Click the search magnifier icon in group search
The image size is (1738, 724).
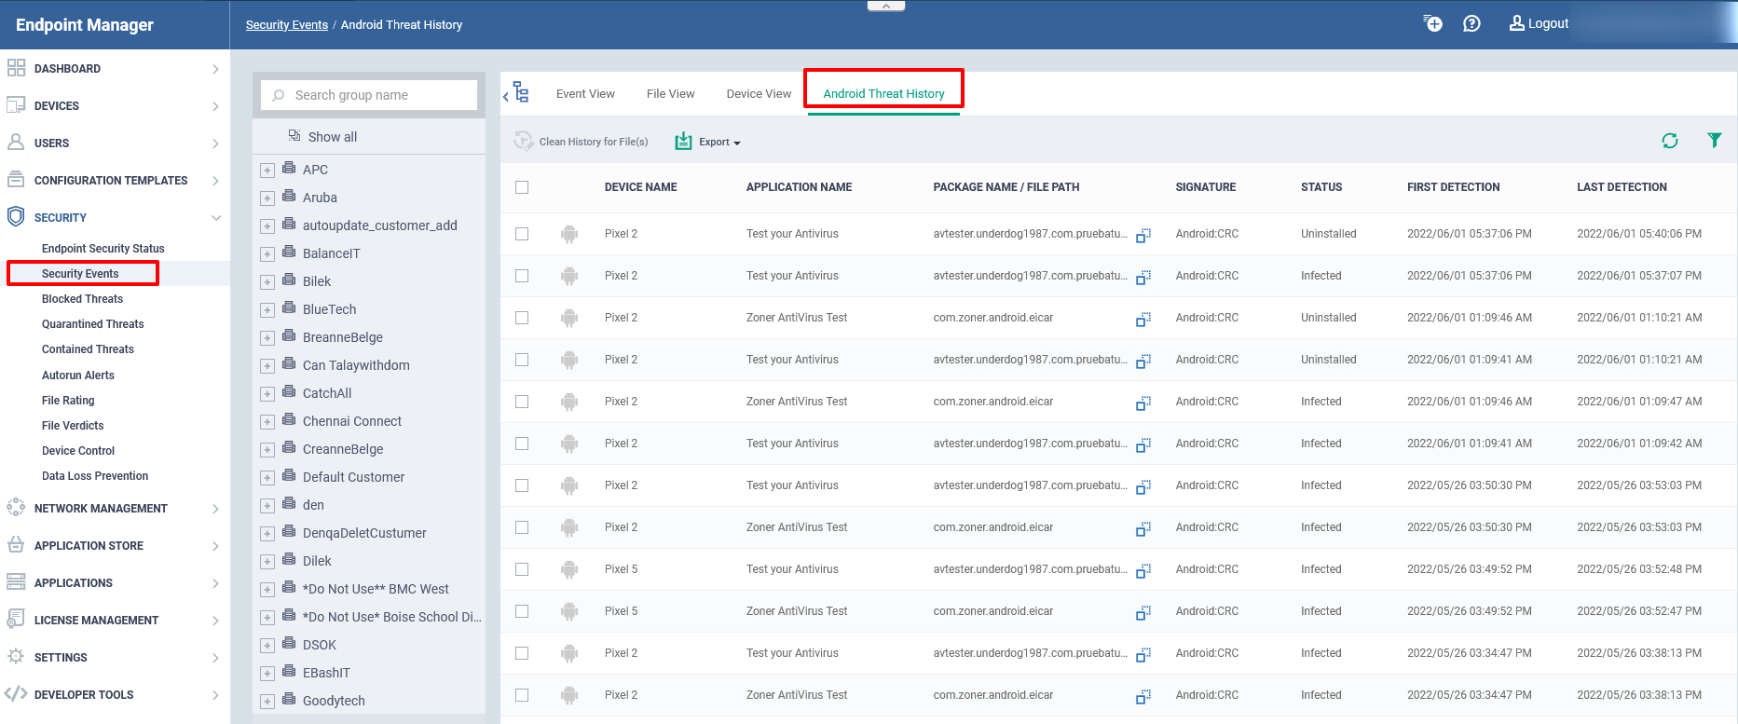[278, 95]
